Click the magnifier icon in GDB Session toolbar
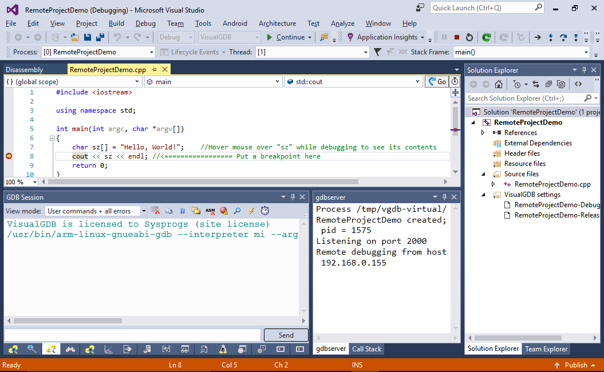The image size is (604, 372). 237,211
